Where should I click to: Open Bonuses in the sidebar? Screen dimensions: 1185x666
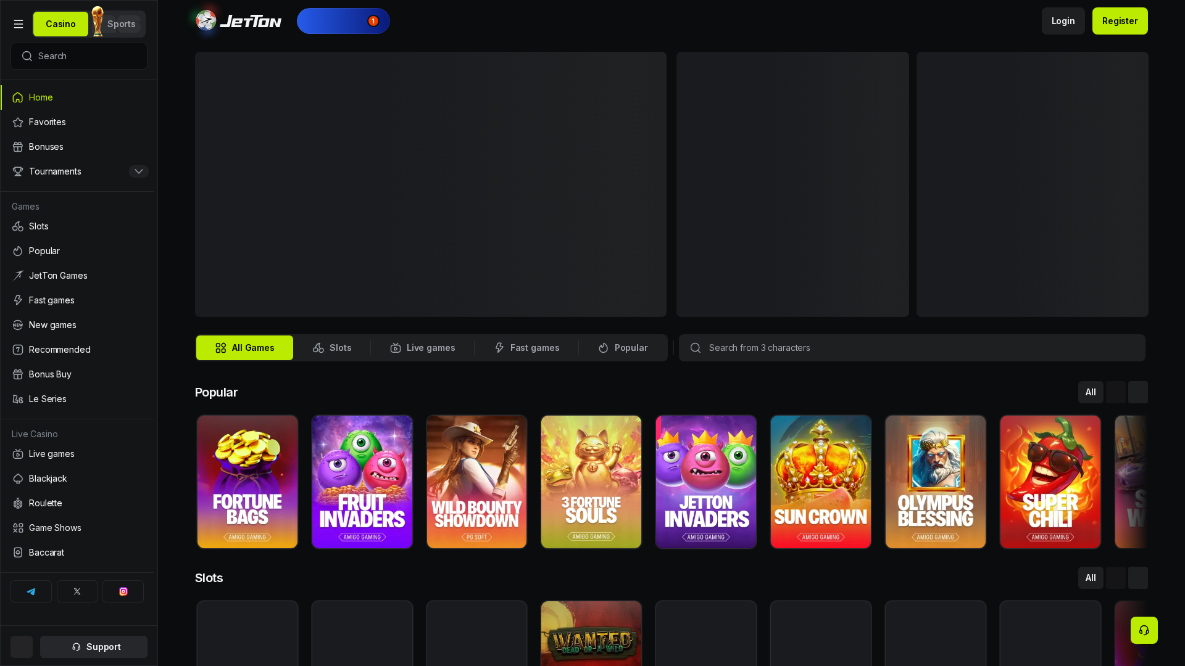tap(78, 147)
